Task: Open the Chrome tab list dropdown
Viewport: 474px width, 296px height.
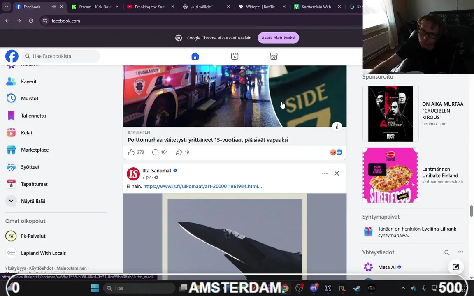Action: click(x=6, y=6)
